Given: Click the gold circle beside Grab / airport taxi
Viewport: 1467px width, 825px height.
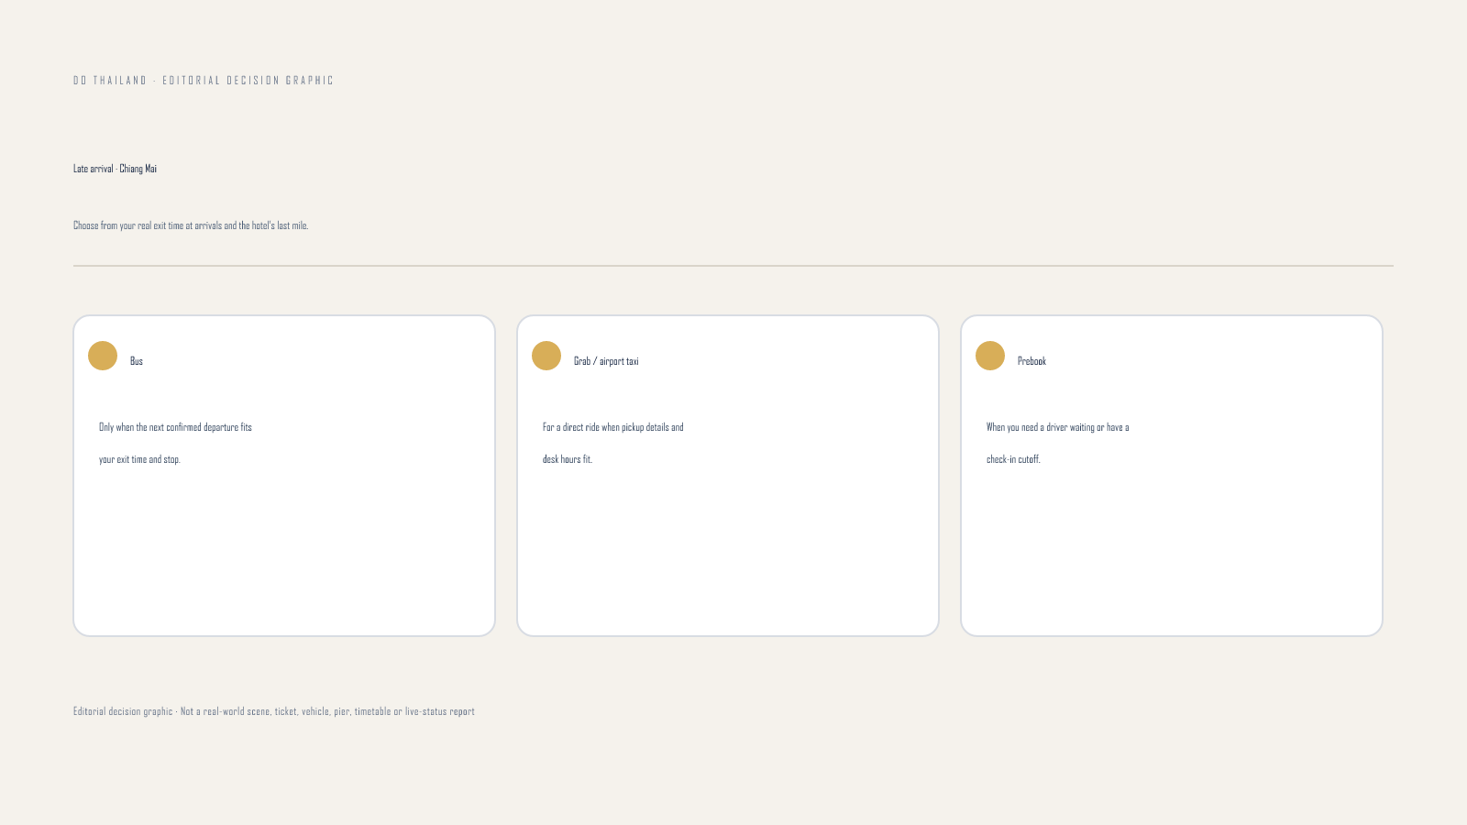Looking at the screenshot, I should tap(546, 356).
